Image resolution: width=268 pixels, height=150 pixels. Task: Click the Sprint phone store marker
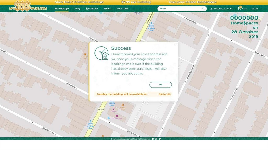114,109
